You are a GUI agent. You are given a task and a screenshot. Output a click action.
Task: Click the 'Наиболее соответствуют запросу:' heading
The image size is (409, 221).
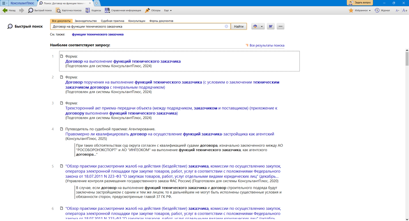(80, 45)
